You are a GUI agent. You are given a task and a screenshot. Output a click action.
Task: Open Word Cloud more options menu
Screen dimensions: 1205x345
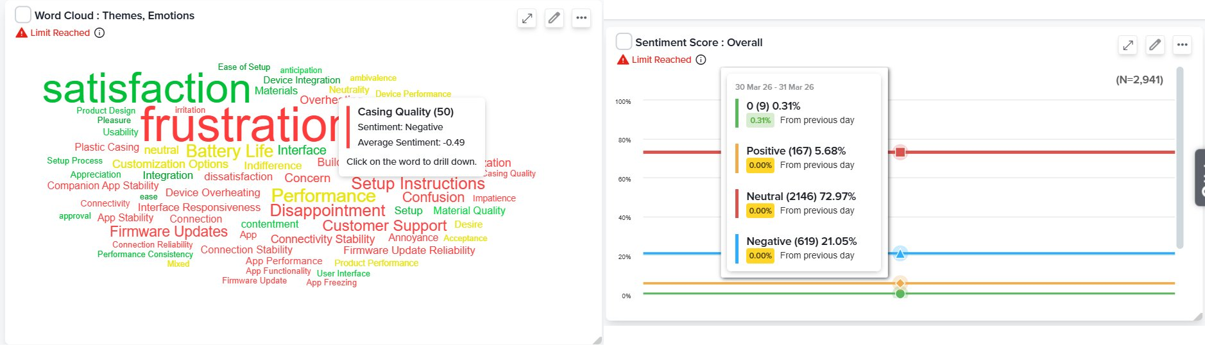pos(581,19)
